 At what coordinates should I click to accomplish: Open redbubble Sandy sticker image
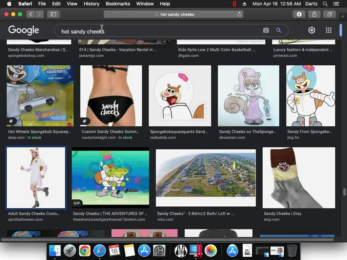point(180,96)
